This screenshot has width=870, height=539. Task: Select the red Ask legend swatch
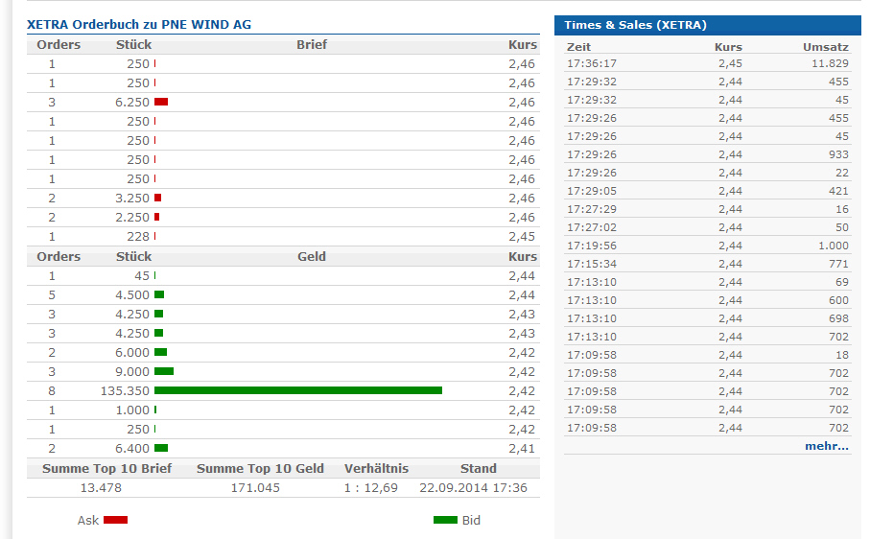tap(115, 520)
